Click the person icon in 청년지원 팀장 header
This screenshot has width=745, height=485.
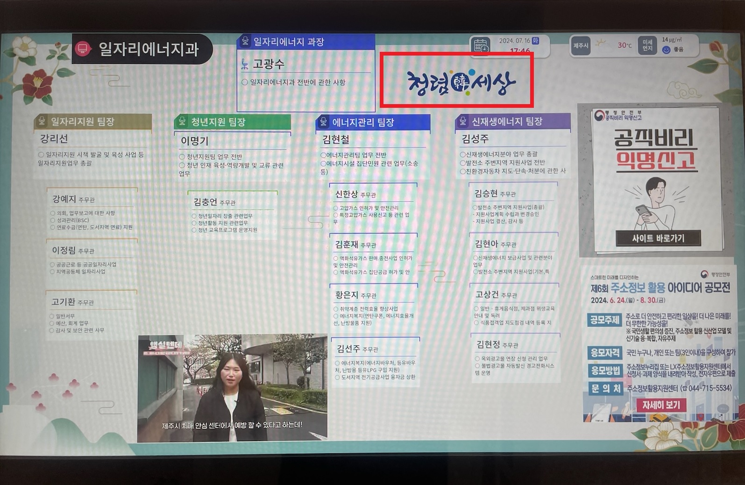(182, 121)
